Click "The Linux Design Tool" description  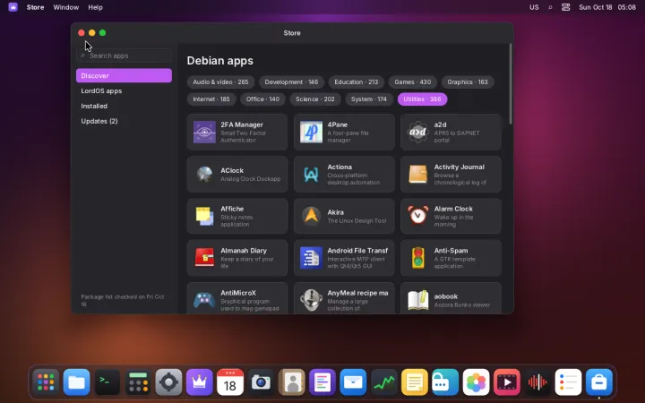pyautogui.click(x=357, y=221)
